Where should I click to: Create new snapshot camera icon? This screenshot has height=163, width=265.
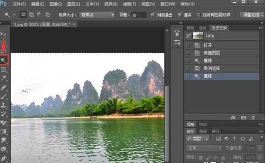(243, 117)
